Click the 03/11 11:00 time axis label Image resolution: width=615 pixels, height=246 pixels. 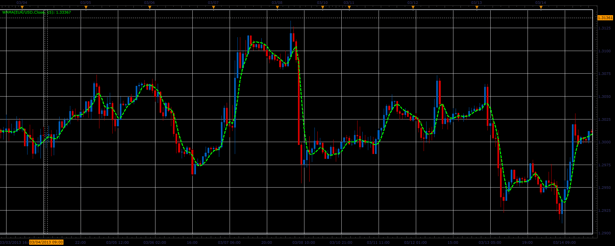pyautogui.click(x=378, y=242)
